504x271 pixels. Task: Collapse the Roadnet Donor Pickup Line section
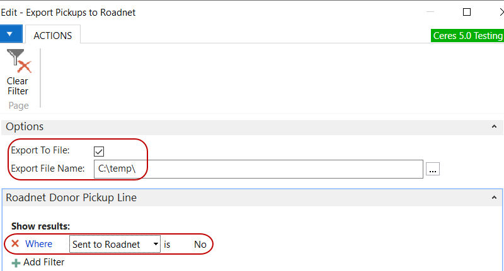click(x=493, y=197)
